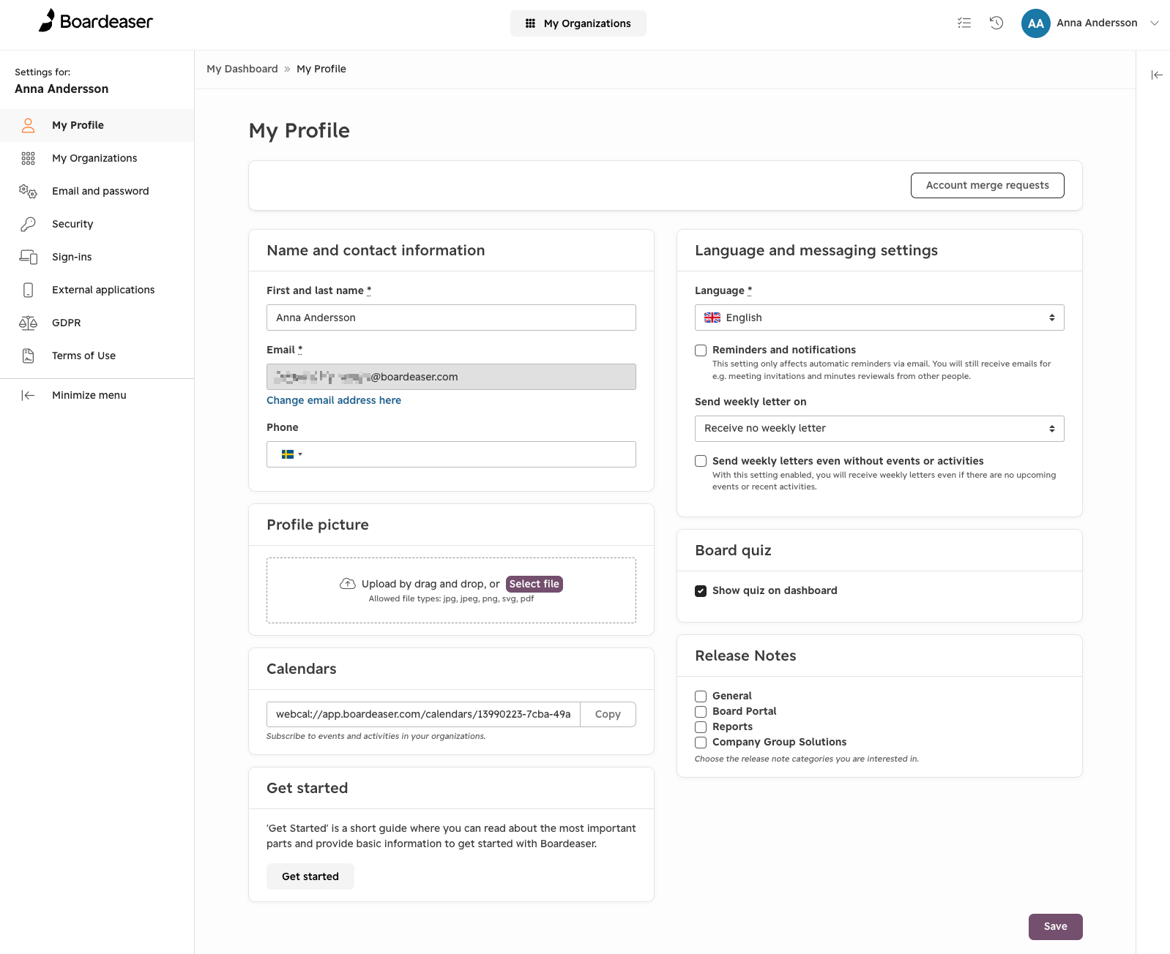The height and width of the screenshot is (954, 1170).
Task: Click the Minimize menu arrow icon
Action: [28, 395]
